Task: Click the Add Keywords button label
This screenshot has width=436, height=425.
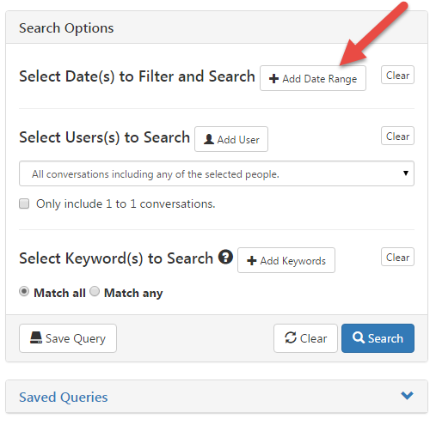Action: coord(293,261)
